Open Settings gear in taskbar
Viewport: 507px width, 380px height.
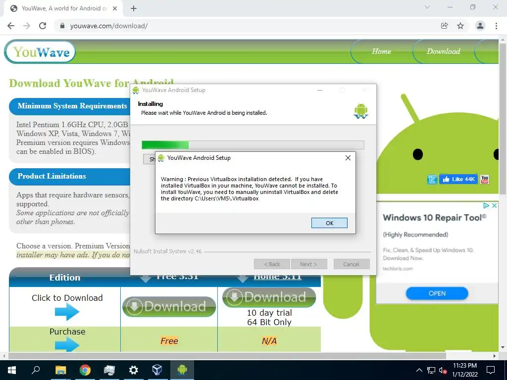(x=133, y=370)
